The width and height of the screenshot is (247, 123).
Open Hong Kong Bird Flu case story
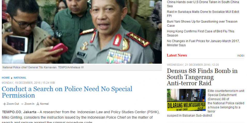(x=200, y=33)
